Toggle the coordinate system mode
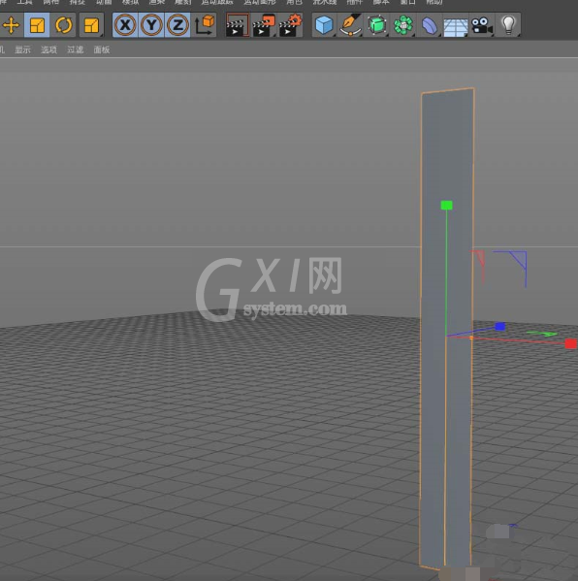 (x=205, y=25)
